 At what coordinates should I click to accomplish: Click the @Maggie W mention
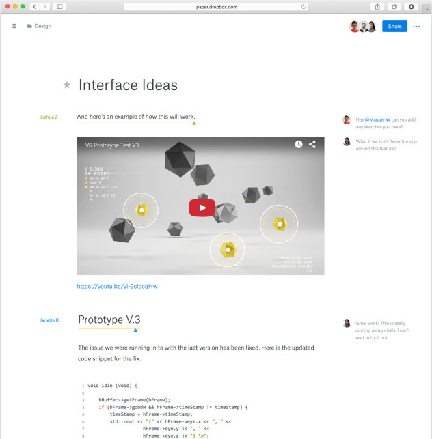coord(377,119)
